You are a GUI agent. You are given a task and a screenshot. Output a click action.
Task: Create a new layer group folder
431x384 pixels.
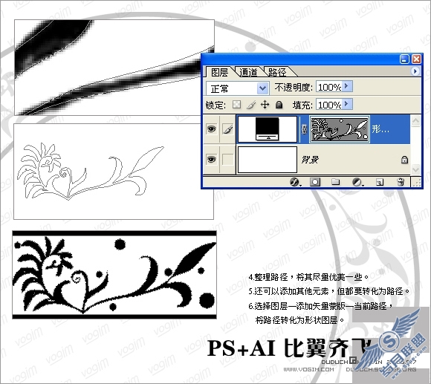(335, 182)
